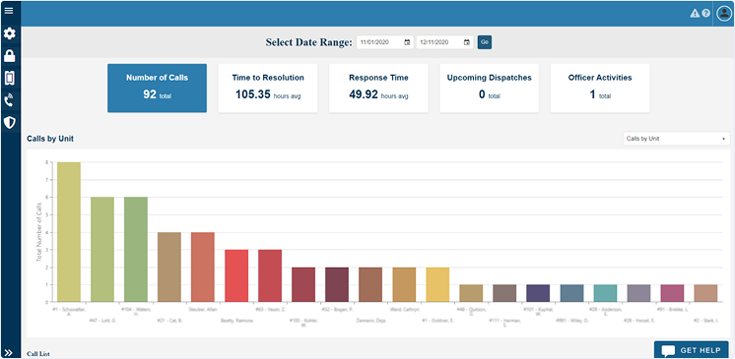Click the #991 - Wiley, O. bar

571,293
